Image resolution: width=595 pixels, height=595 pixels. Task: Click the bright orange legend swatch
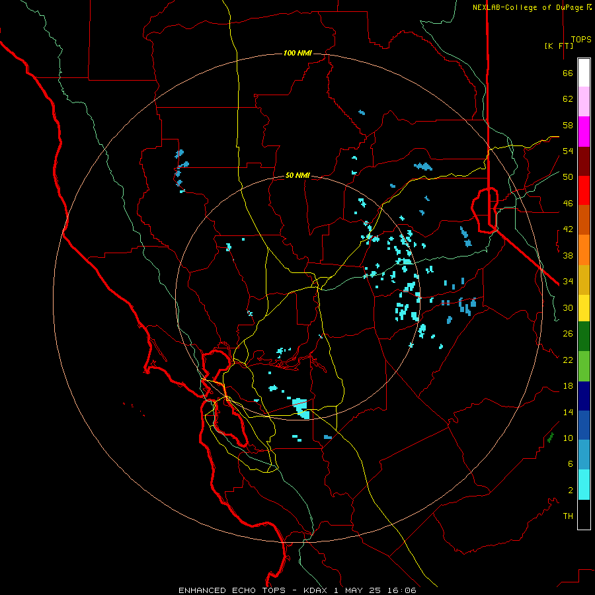pyautogui.click(x=584, y=250)
